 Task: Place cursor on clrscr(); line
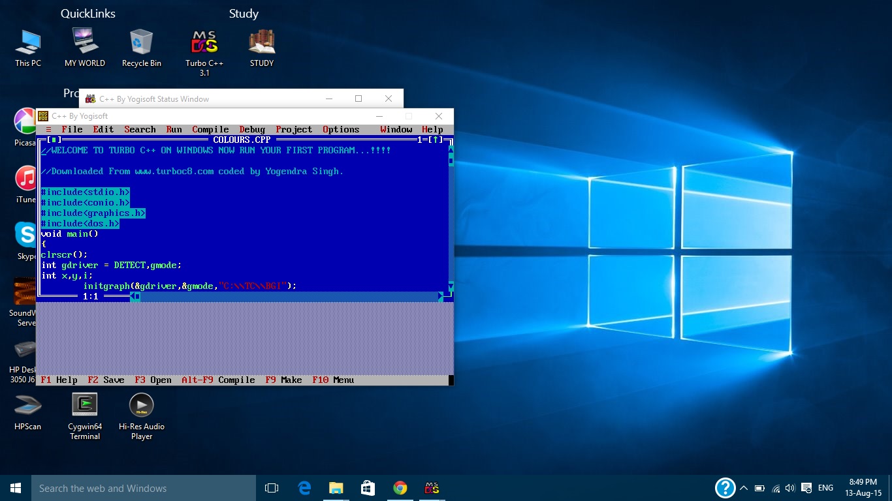[64, 254]
